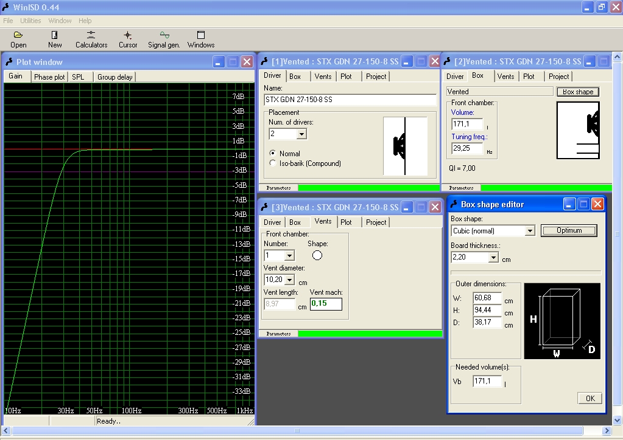
Task: Select the Normal placement radio button
Action: pyautogui.click(x=273, y=154)
